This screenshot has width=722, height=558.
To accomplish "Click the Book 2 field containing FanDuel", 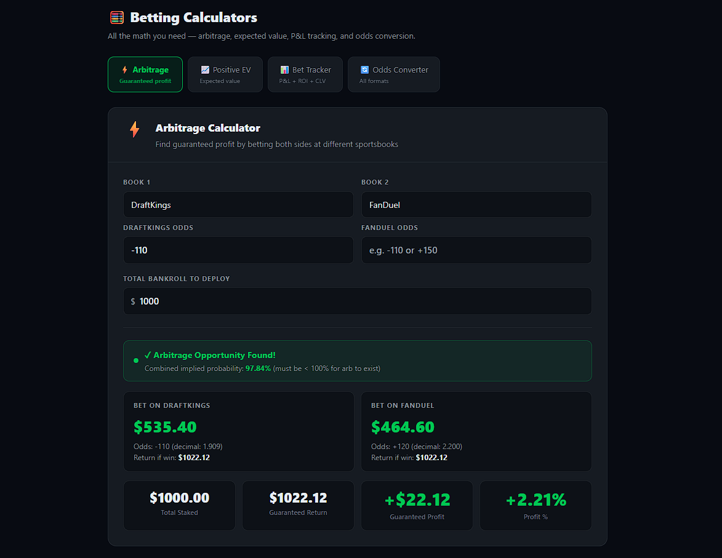I will point(476,205).
